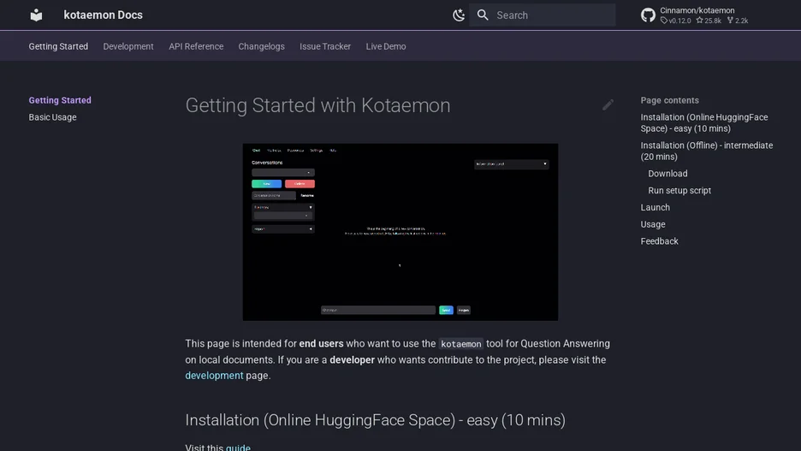Jump to Installation (Online HuggingFace Space) section
The width and height of the screenshot is (801, 451).
coord(704,122)
